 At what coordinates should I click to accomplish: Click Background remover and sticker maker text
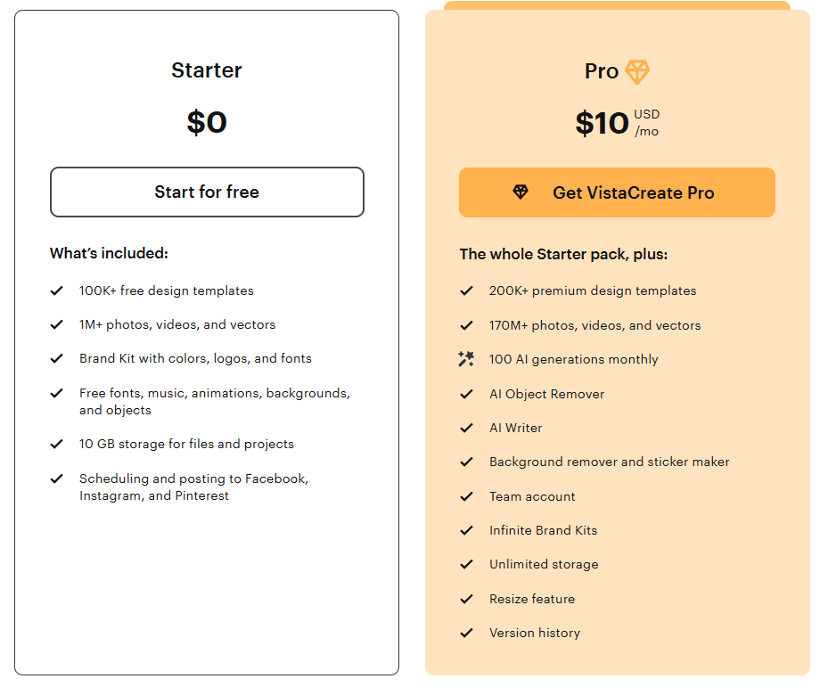click(x=609, y=462)
